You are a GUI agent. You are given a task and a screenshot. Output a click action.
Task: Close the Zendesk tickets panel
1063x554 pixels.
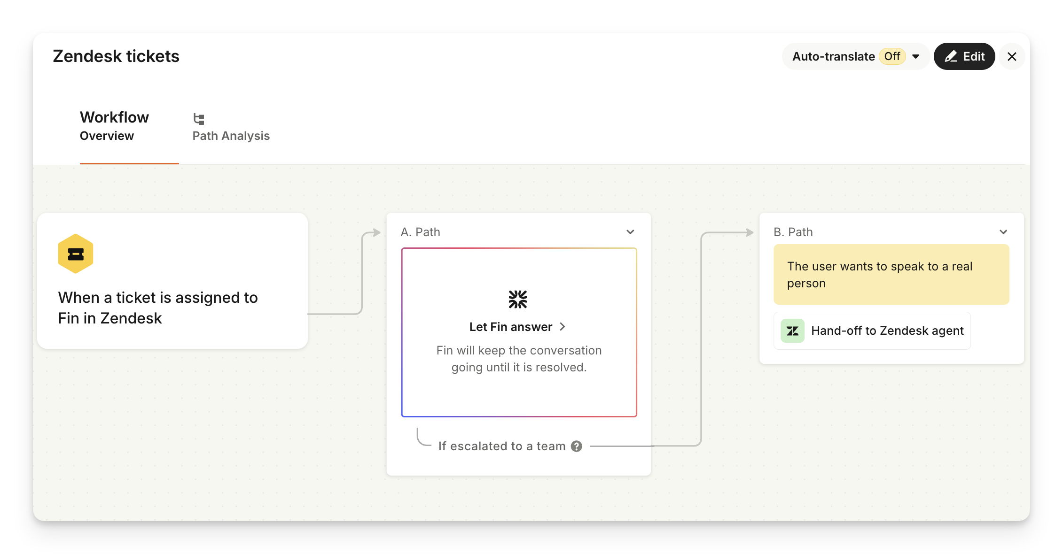coord(1012,57)
